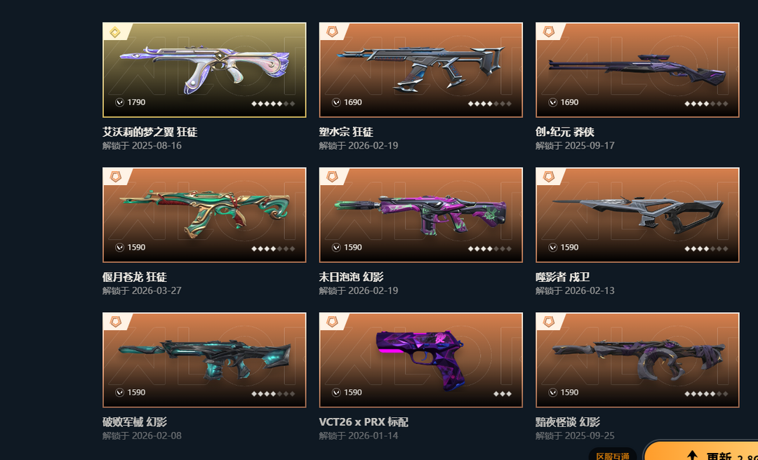Click the tier badge on 噬影者 戍卫 card

coord(548,177)
